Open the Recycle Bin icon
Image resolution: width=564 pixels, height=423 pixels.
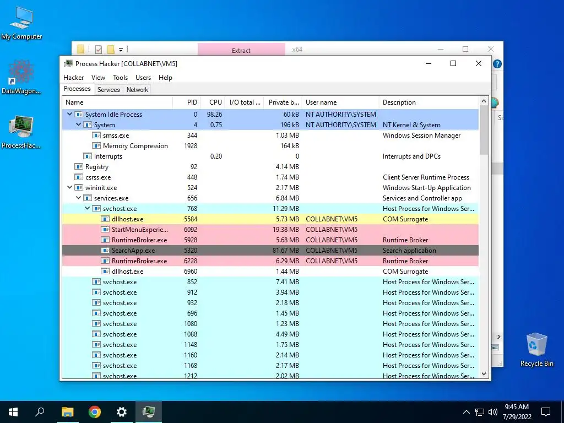tap(536, 350)
